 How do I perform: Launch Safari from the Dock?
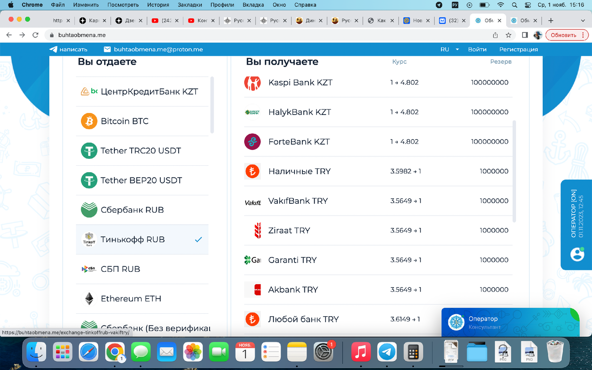click(x=89, y=352)
